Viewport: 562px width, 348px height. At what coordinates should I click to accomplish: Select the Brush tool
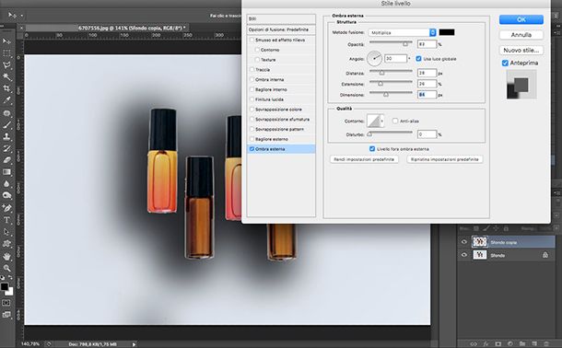[6, 125]
